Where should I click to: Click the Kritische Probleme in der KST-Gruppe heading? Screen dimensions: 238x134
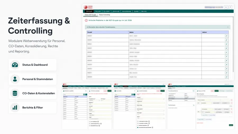click(110, 20)
